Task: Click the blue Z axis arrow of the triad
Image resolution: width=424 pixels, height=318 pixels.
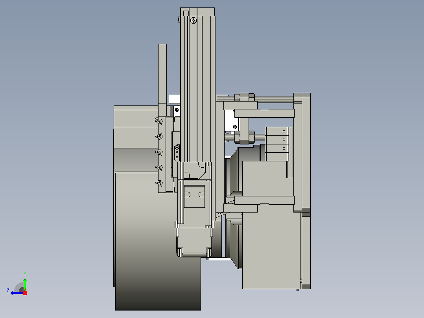Action: [17, 293]
